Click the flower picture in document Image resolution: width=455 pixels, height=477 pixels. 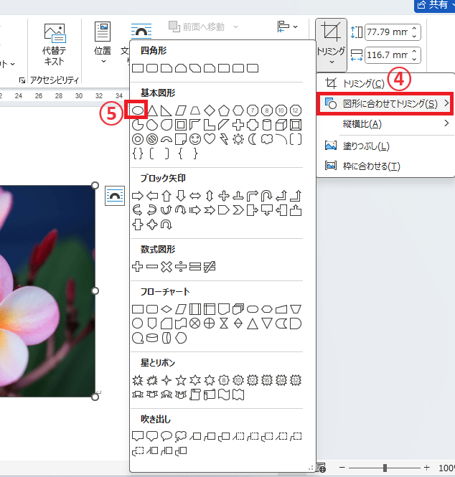click(47, 291)
